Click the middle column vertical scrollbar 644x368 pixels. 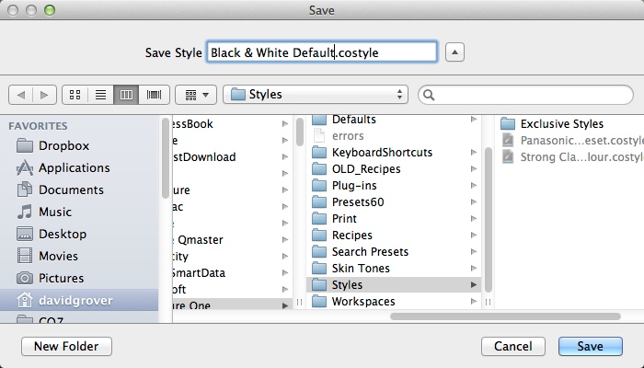pyautogui.click(x=488, y=219)
